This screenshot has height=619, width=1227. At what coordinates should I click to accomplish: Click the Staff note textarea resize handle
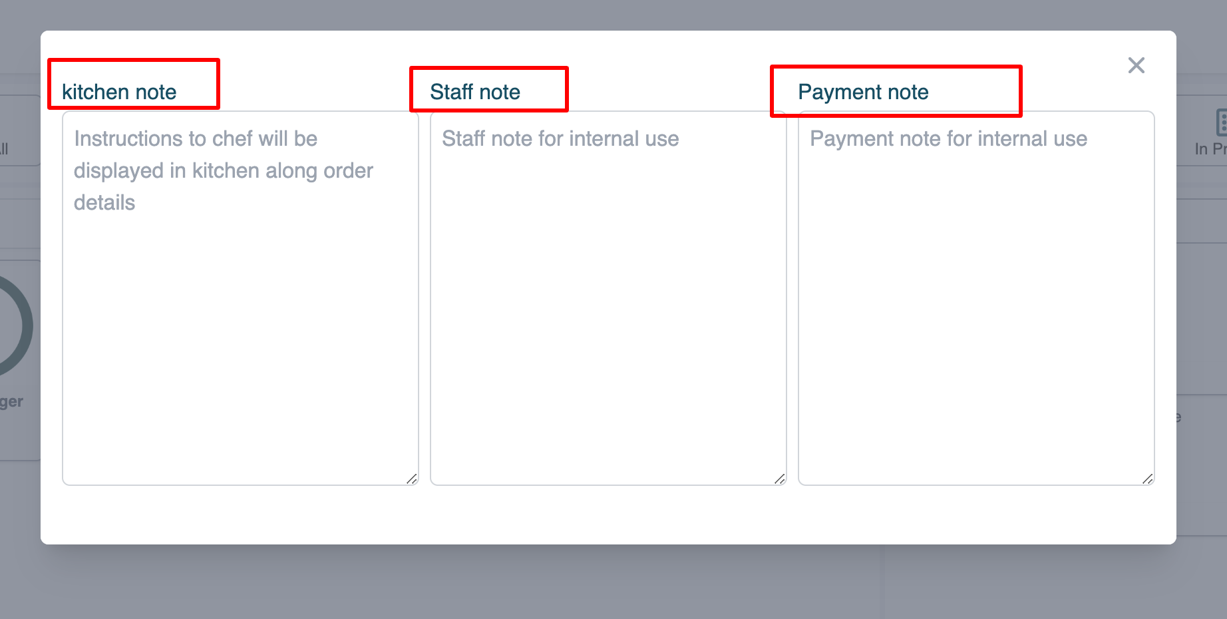click(780, 479)
